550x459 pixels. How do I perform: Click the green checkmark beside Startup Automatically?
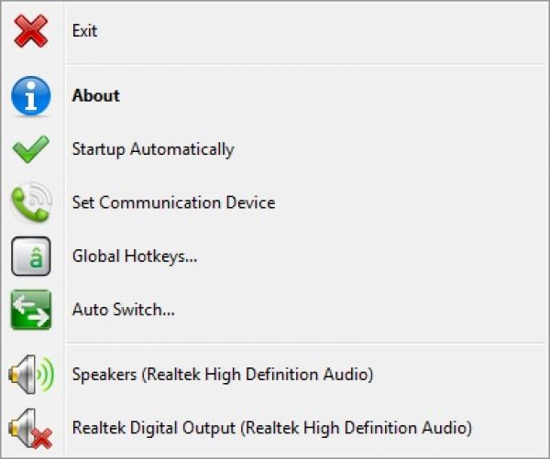(31, 149)
